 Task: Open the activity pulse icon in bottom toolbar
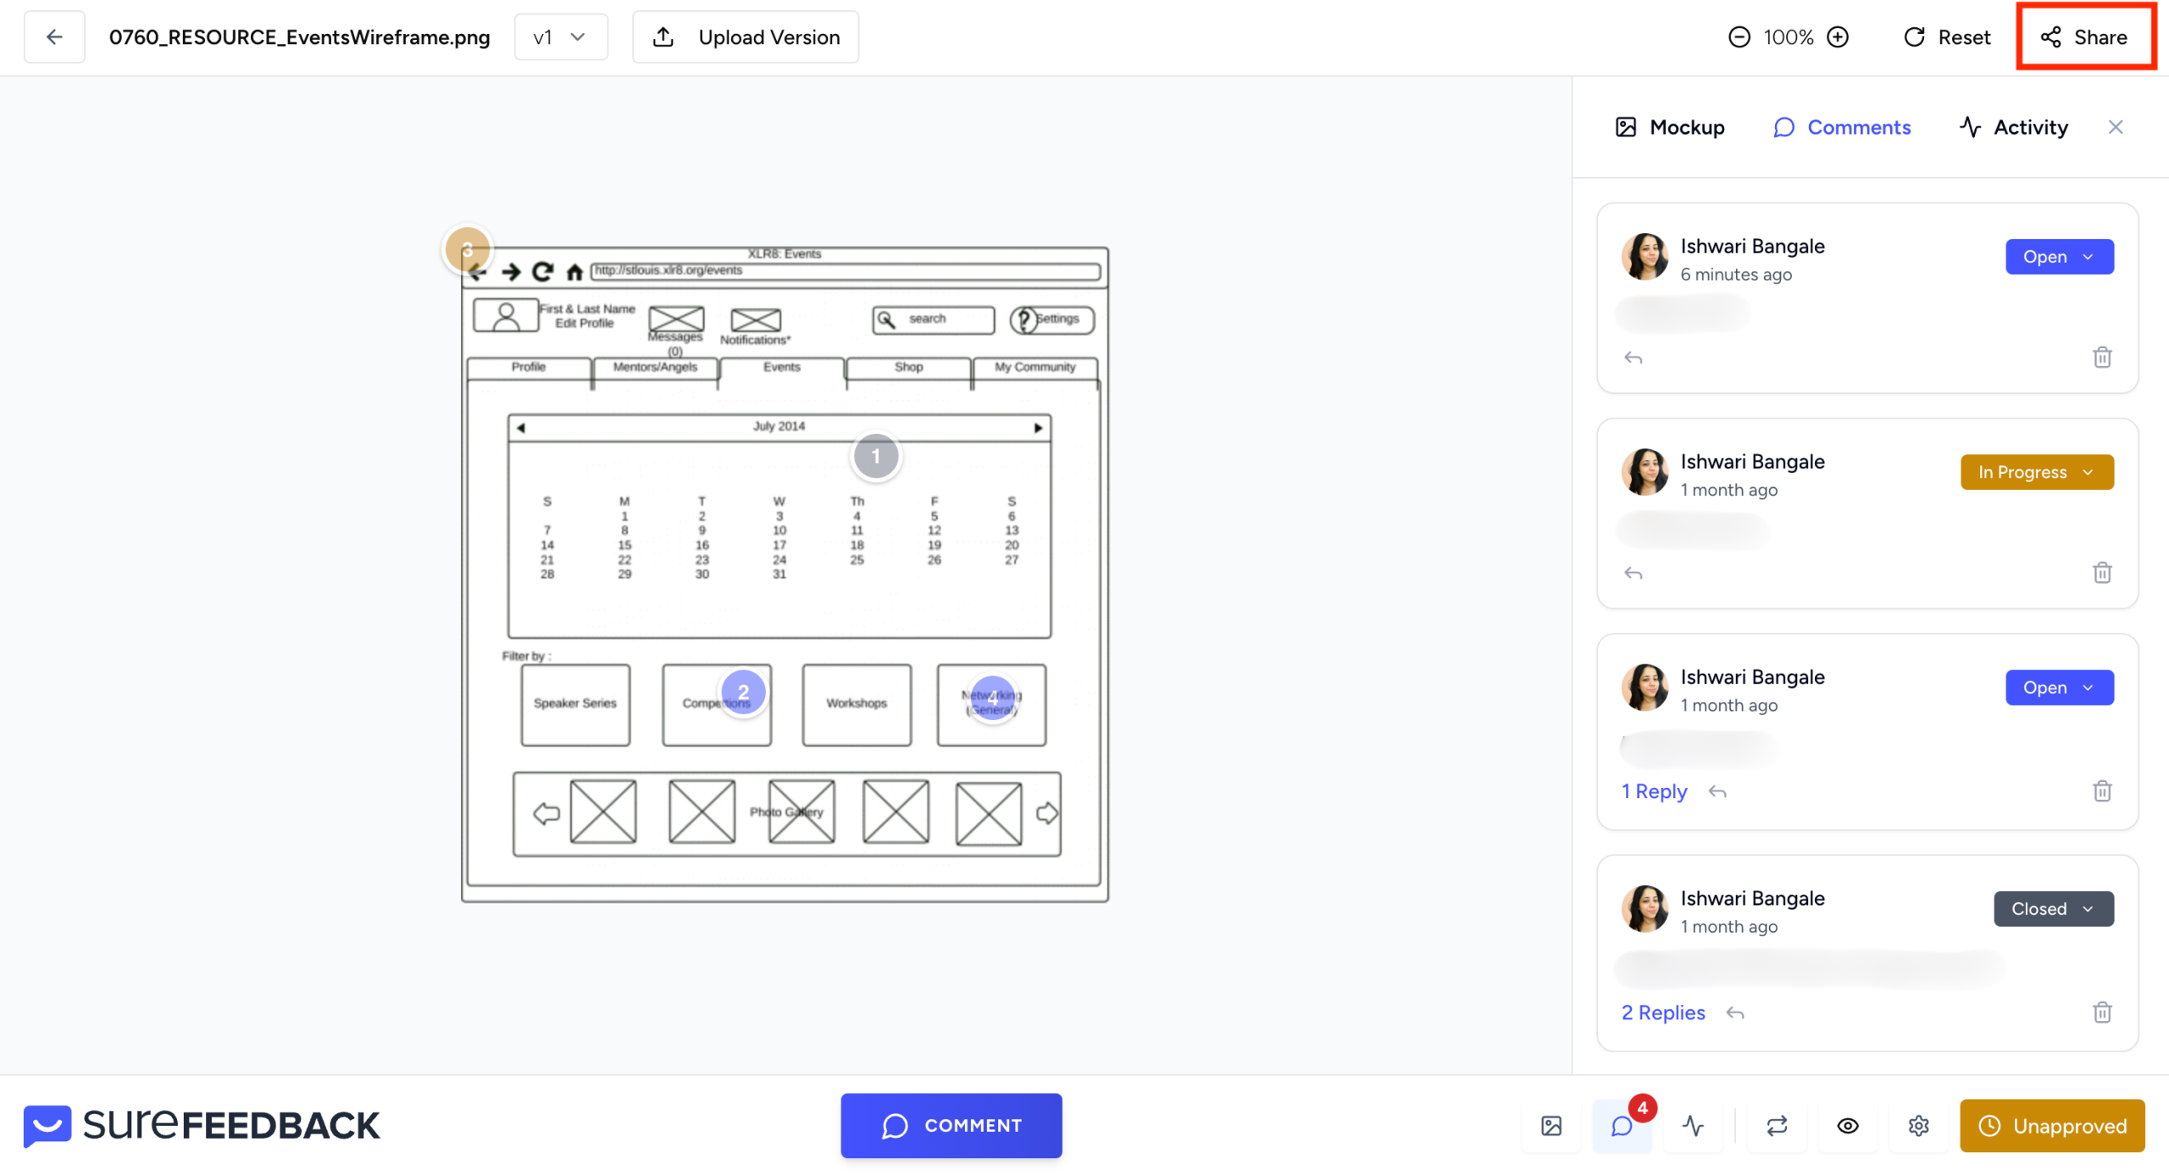[x=1693, y=1126]
